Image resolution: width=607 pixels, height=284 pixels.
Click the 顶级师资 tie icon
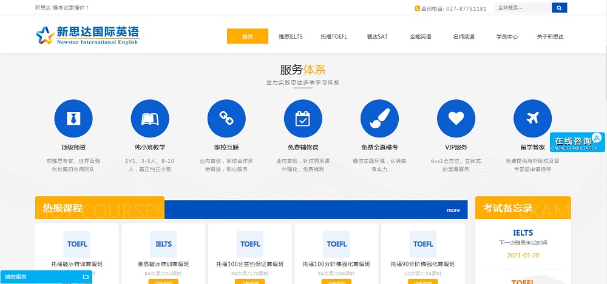pos(73,118)
